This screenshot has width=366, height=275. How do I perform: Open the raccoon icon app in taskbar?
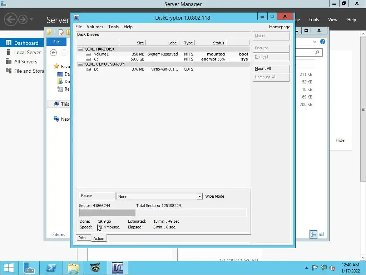(x=95, y=268)
